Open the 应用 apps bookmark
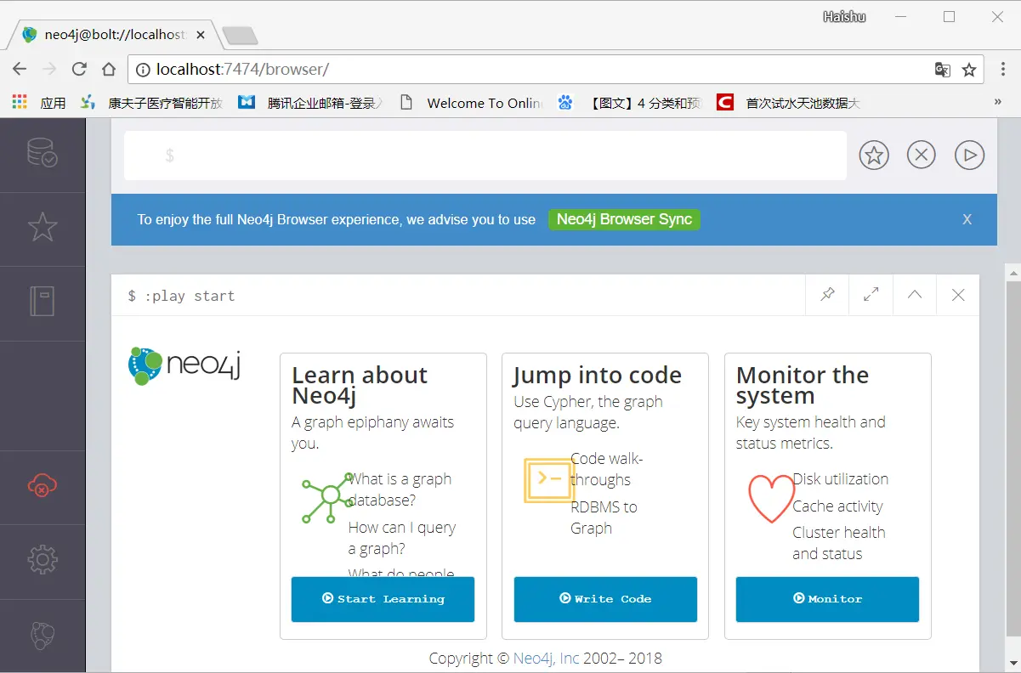The height and width of the screenshot is (673, 1021). (39, 103)
